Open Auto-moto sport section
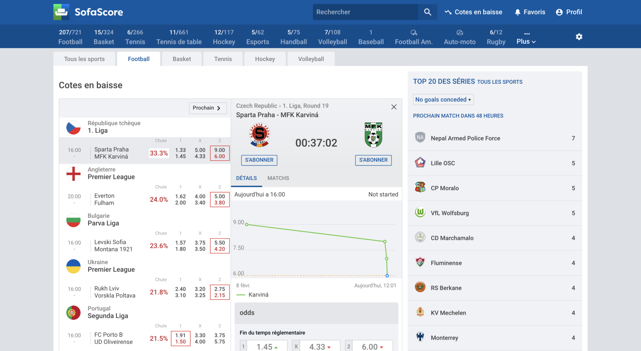 coord(460,37)
